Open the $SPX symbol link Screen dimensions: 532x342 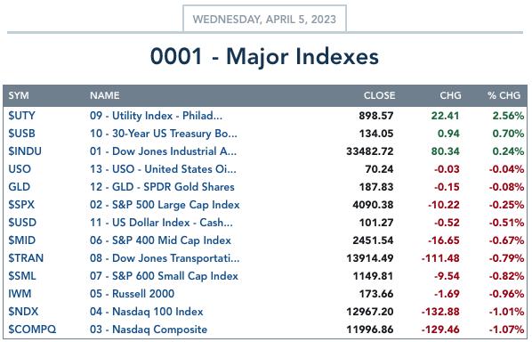coord(21,205)
